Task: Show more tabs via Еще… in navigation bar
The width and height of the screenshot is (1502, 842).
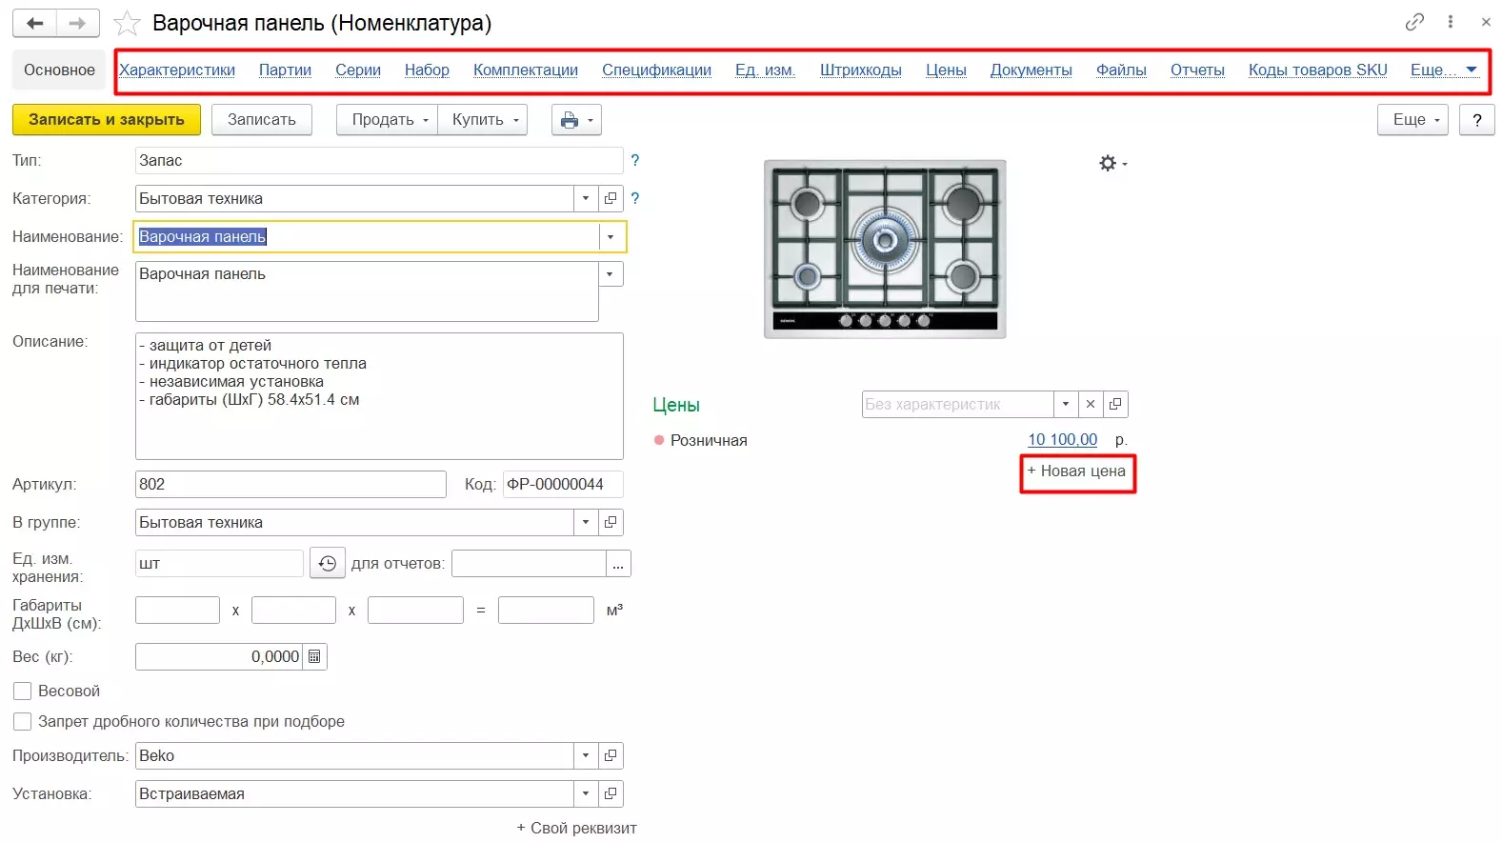Action: pos(1443,70)
